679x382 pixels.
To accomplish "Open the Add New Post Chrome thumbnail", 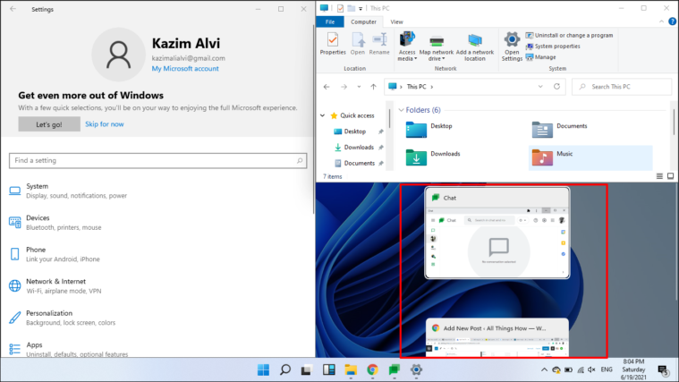I will pyautogui.click(x=497, y=338).
